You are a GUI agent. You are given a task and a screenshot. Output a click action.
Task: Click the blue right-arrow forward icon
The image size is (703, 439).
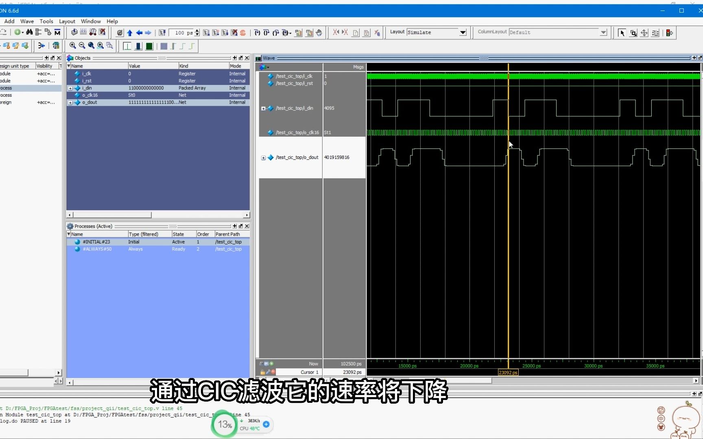pyautogui.click(x=148, y=33)
